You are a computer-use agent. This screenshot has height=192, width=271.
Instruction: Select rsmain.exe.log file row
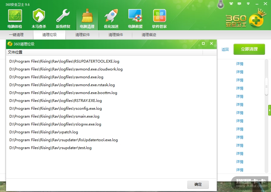(x=55, y=116)
